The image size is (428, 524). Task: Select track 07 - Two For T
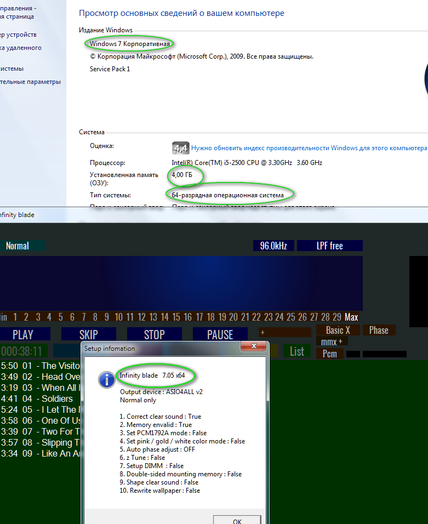41,431
